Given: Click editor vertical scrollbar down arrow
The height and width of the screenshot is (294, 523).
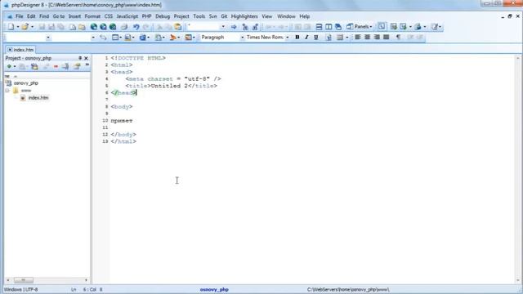Looking at the screenshot, I should [x=518, y=280].
